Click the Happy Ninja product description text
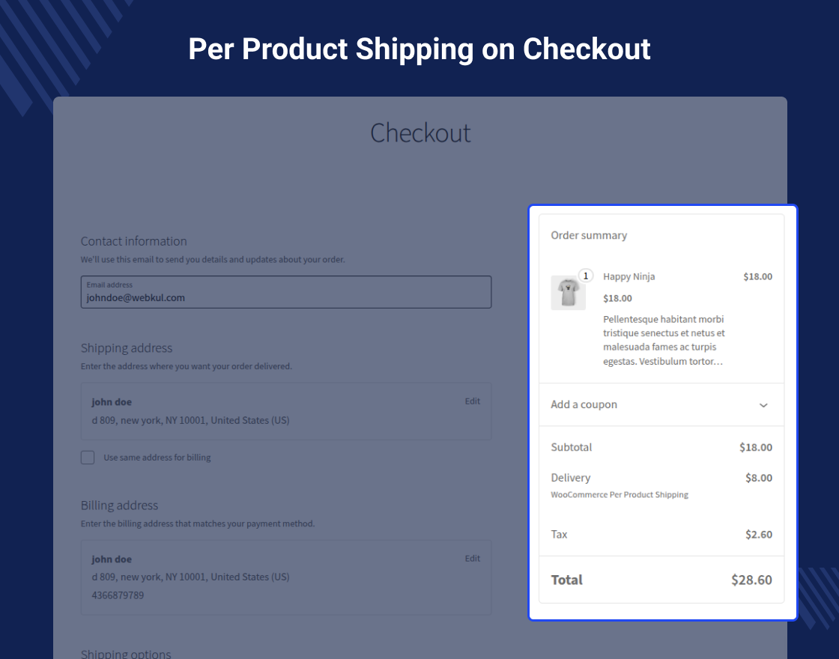Image resolution: width=839 pixels, height=659 pixels. pos(664,340)
